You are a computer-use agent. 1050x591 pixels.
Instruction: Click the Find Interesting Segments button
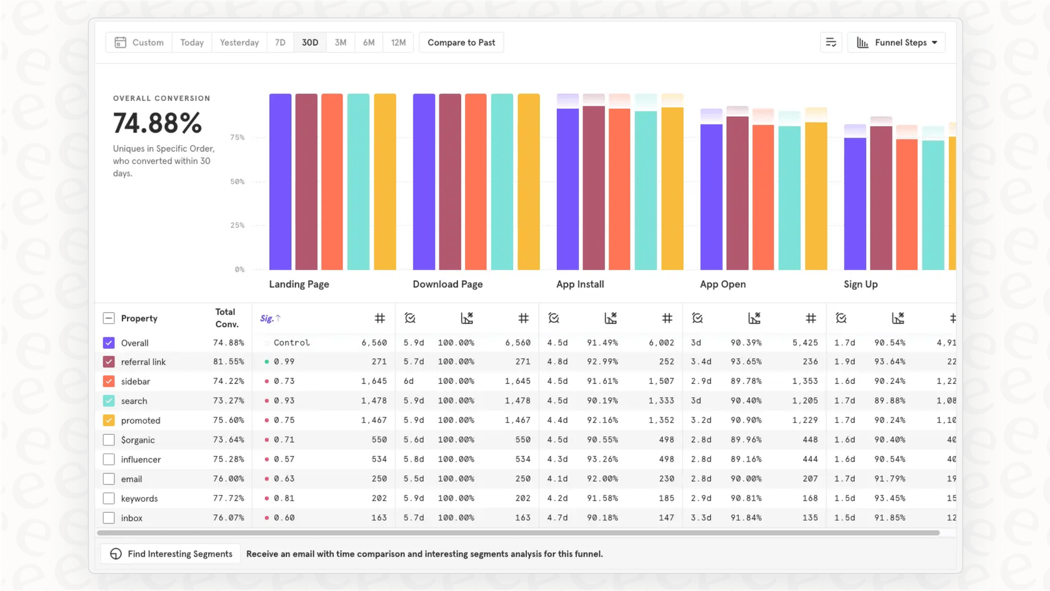170,553
